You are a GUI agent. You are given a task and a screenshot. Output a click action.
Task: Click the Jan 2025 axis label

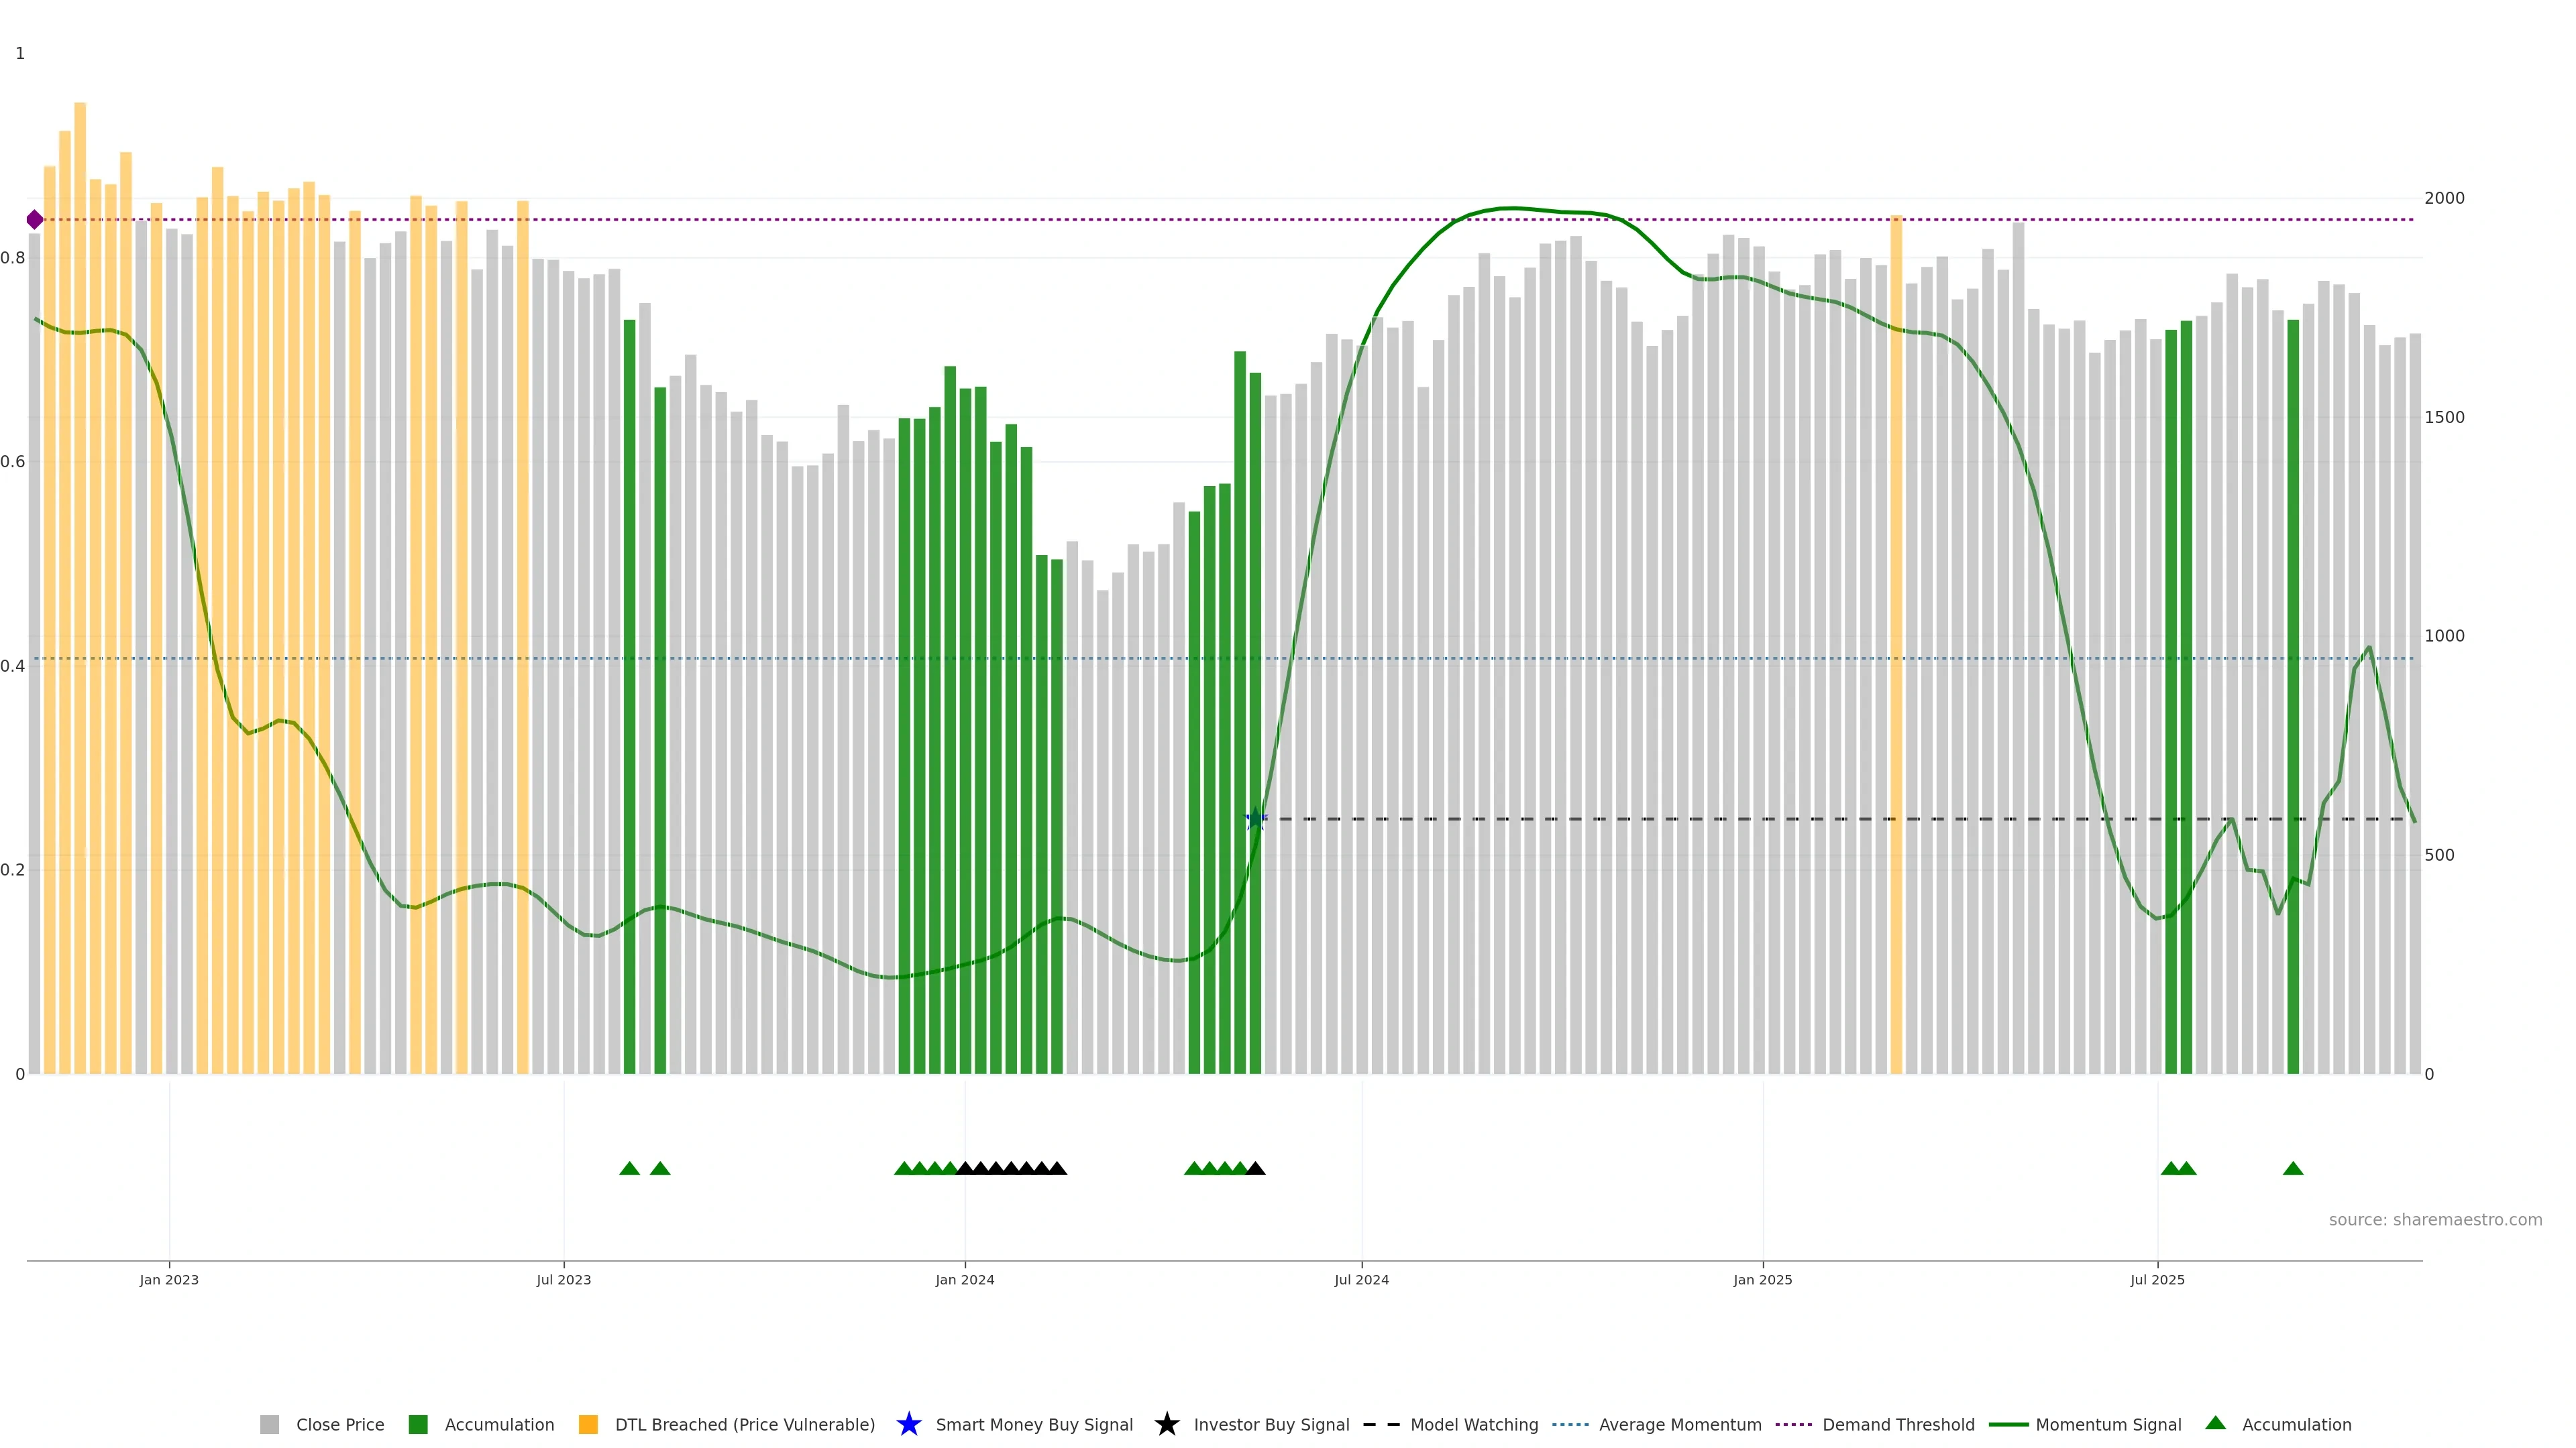[1762, 1279]
